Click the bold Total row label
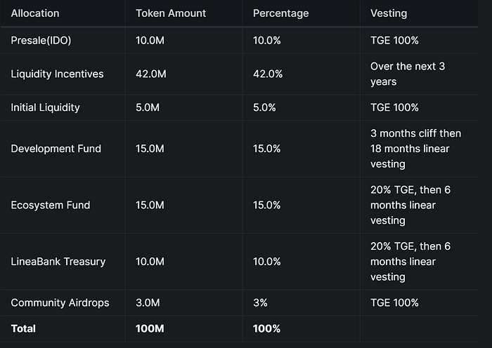The image size is (492, 348). tap(23, 328)
